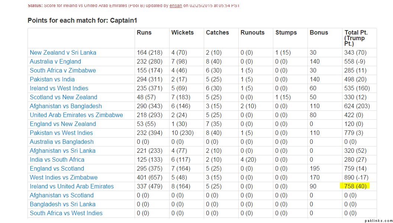This screenshot has width=393, height=223.
Task: Open the England vs Scotland match
Action: pos(57,169)
